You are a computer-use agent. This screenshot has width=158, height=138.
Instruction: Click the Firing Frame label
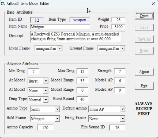[76, 118]
